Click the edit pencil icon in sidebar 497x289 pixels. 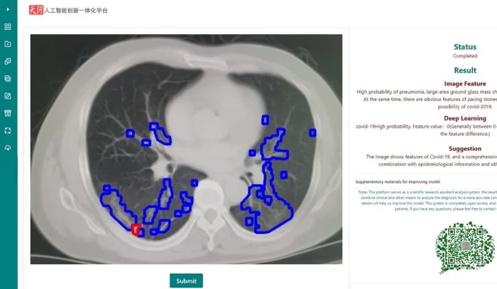point(8,96)
